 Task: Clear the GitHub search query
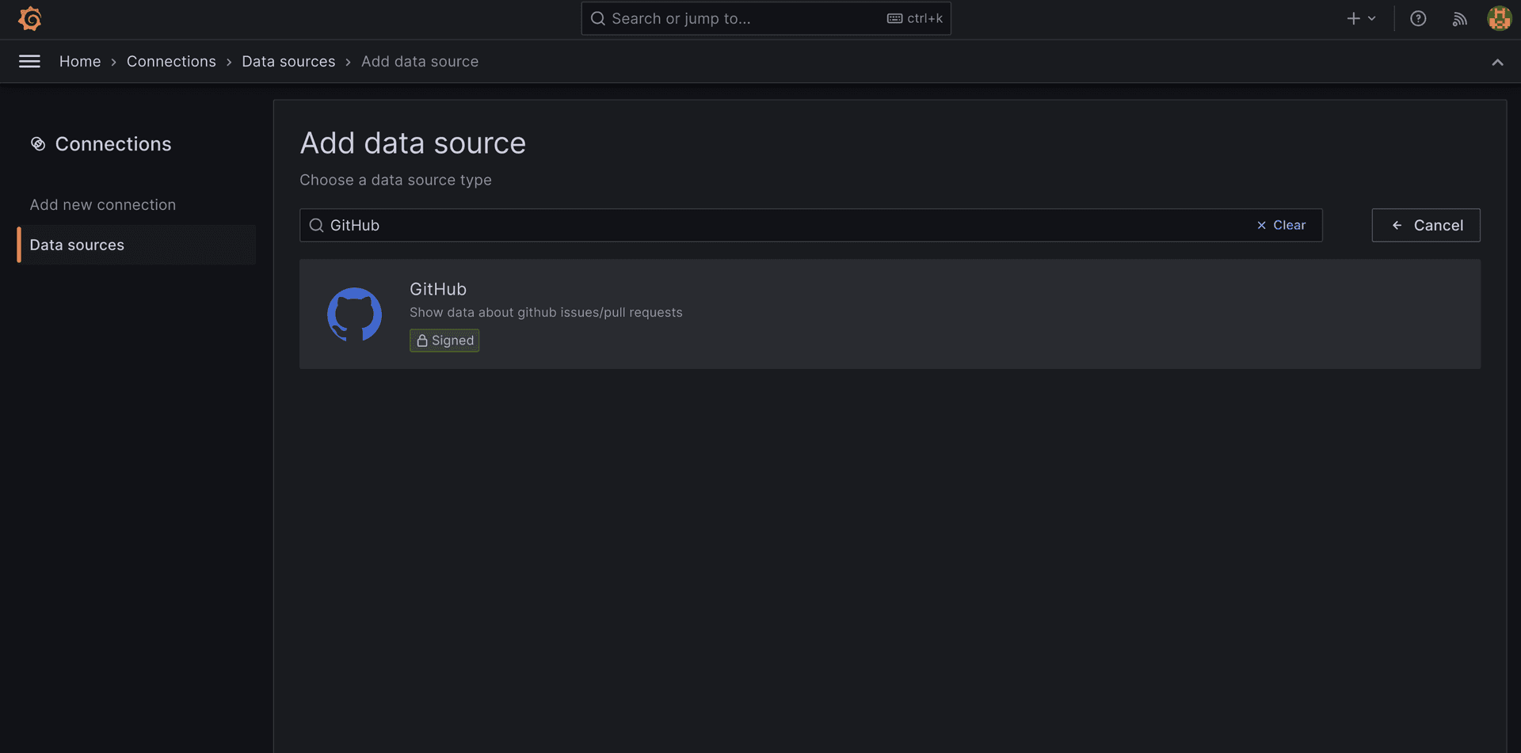[x=1282, y=225]
